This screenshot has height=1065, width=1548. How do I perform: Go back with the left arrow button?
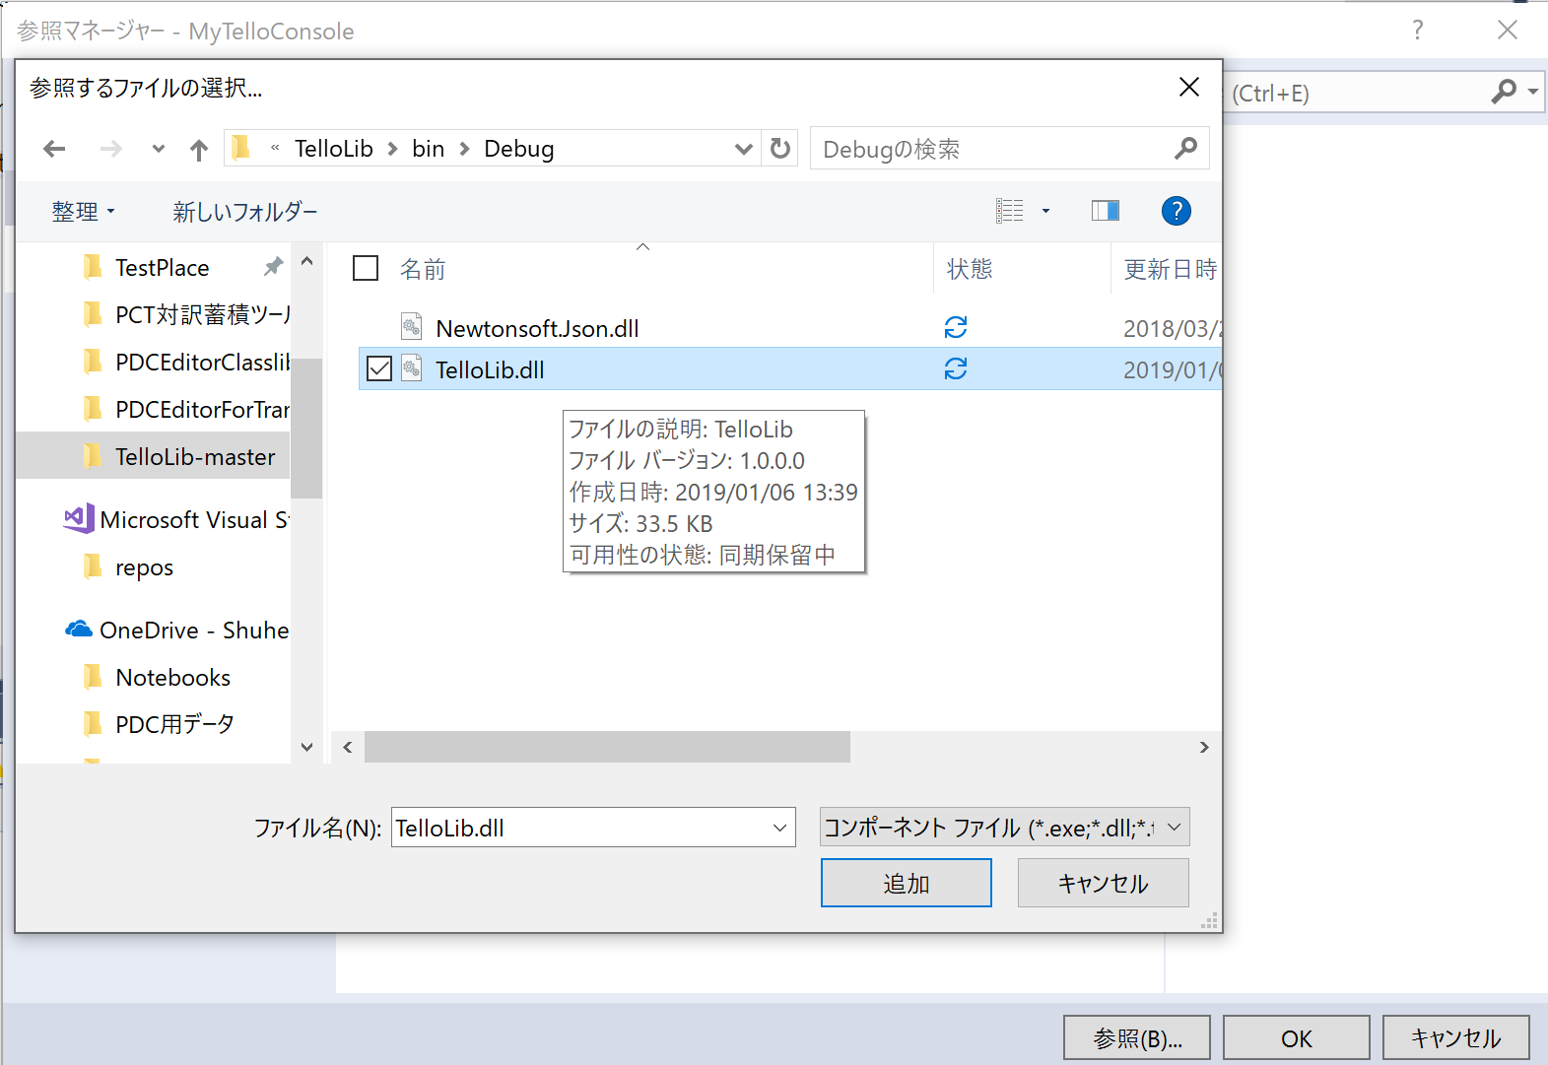pos(54,149)
